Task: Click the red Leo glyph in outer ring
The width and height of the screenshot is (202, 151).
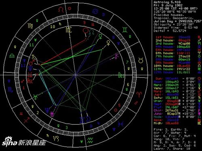Action: click(61, 10)
